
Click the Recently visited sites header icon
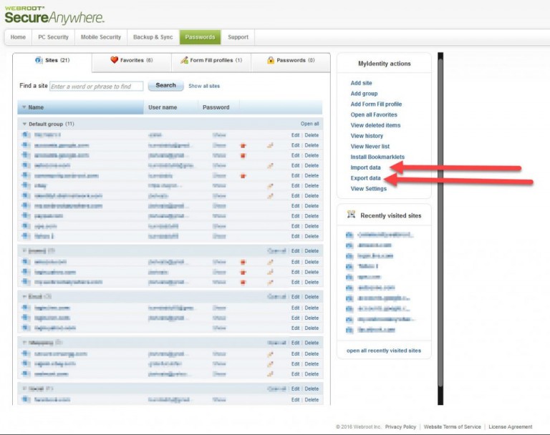pos(351,215)
